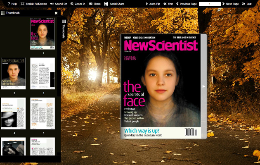The width and height of the screenshot is (260, 165).
Task: Select page 1 cover thumbnail
Action: [43, 33]
